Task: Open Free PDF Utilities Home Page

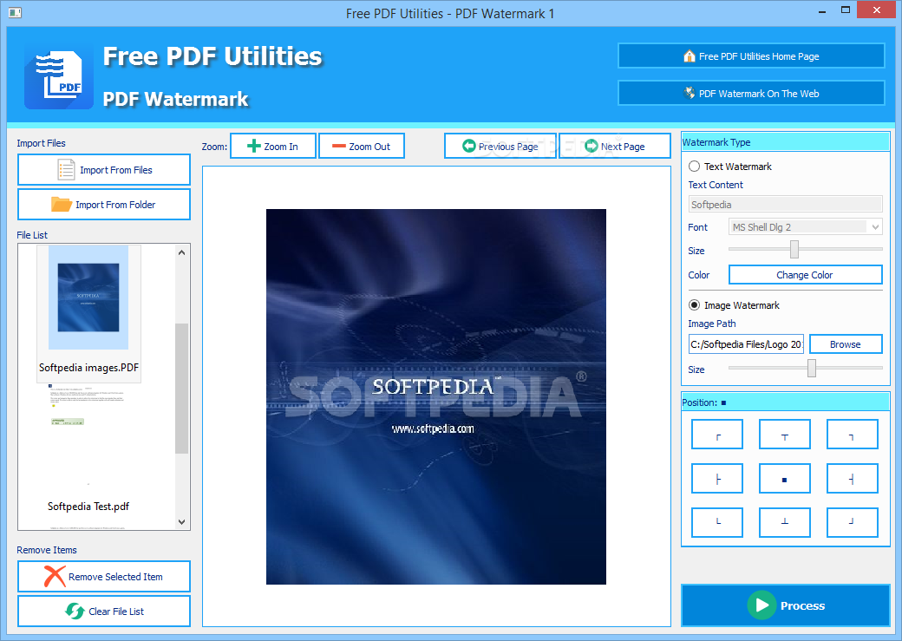Action: pyautogui.click(x=751, y=56)
